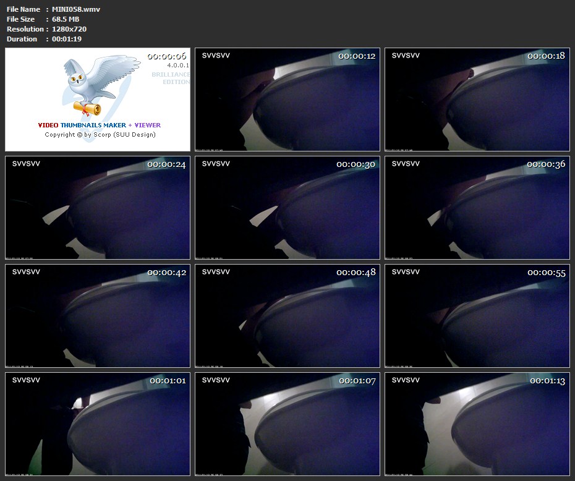Open the thumbnail stamped 00:00:12

pyautogui.click(x=287, y=100)
